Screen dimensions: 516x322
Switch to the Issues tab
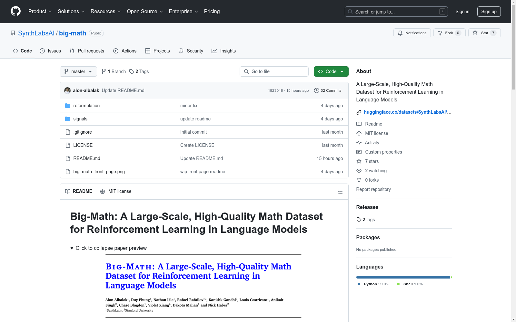pos(50,51)
